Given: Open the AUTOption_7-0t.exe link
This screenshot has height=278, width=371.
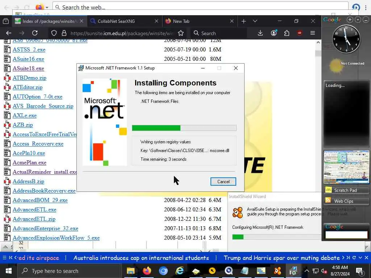Looking at the screenshot, I should (x=37, y=97).
